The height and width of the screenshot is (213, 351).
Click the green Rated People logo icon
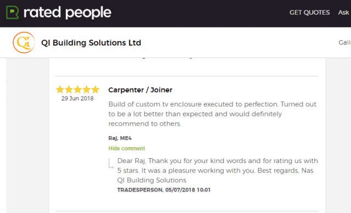[12, 13]
